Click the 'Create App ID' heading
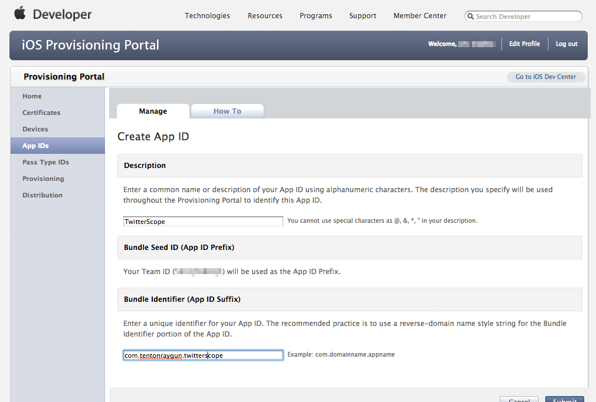This screenshot has height=402, width=596. click(153, 136)
